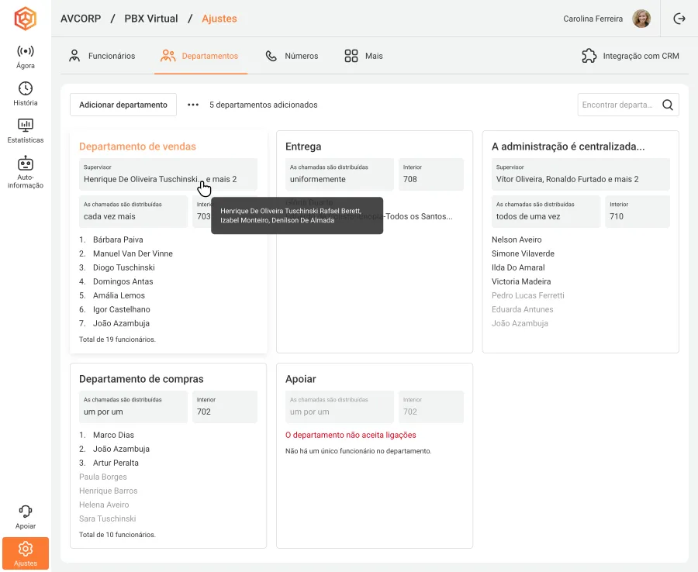Open the Mais menu tab
This screenshot has height=572, width=698.
pyautogui.click(x=364, y=56)
